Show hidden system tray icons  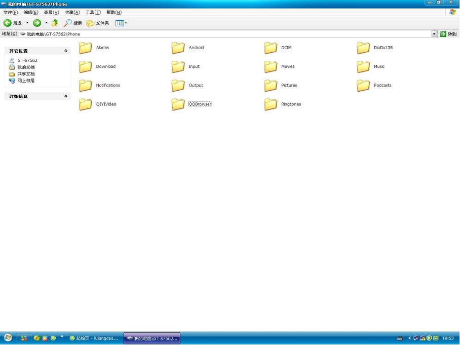409,338
